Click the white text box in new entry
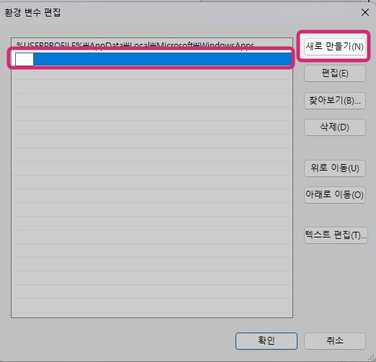 24,59
